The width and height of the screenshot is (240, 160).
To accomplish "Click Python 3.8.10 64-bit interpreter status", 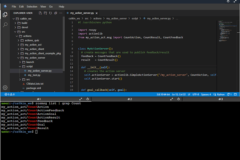I will click(x=163, y=94).
